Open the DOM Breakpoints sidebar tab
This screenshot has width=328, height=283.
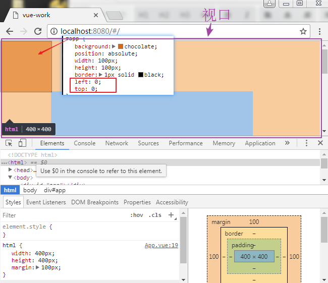pyautogui.click(x=95, y=202)
